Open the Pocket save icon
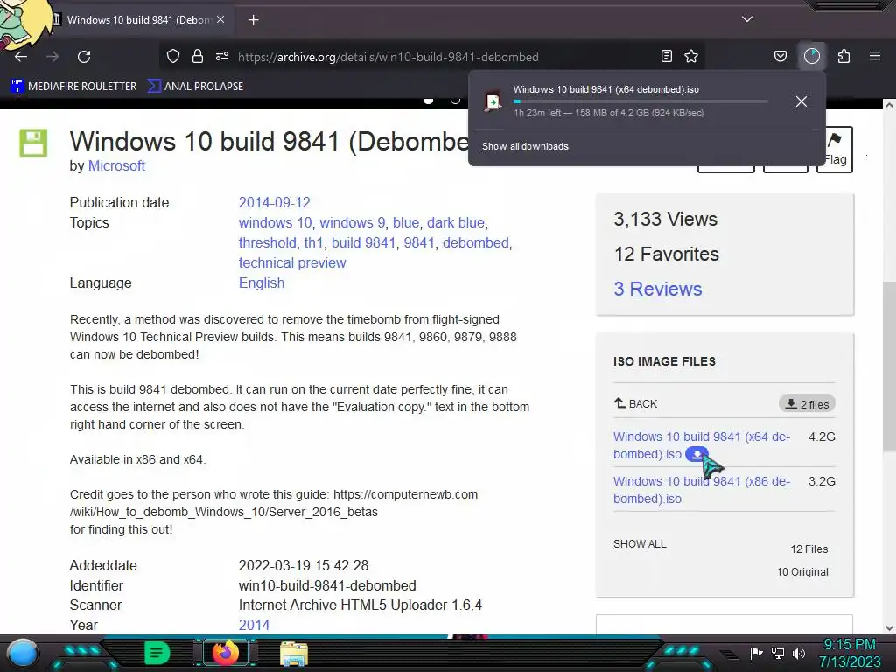Screen dimensions: 896x672 pyautogui.click(x=780, y=56)
